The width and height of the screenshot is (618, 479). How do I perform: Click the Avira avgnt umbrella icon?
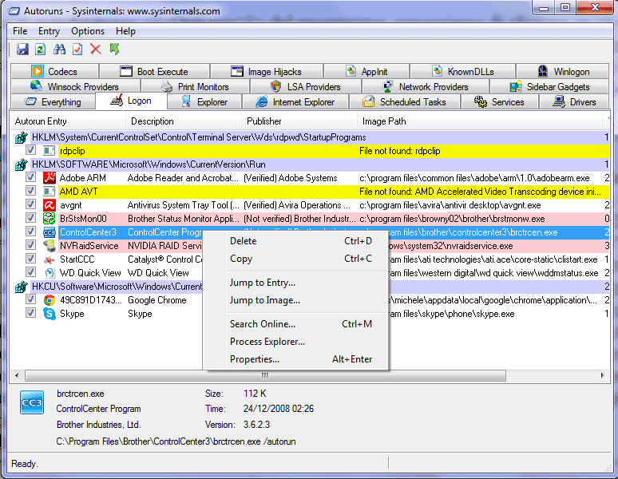50,205
